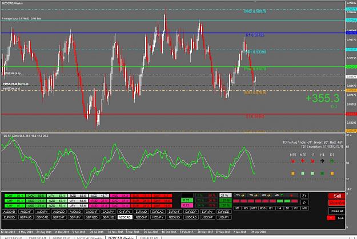357x239 pixels.
Task: Click the H4 black sideways arrow
Action: click(x=322, y=161)
